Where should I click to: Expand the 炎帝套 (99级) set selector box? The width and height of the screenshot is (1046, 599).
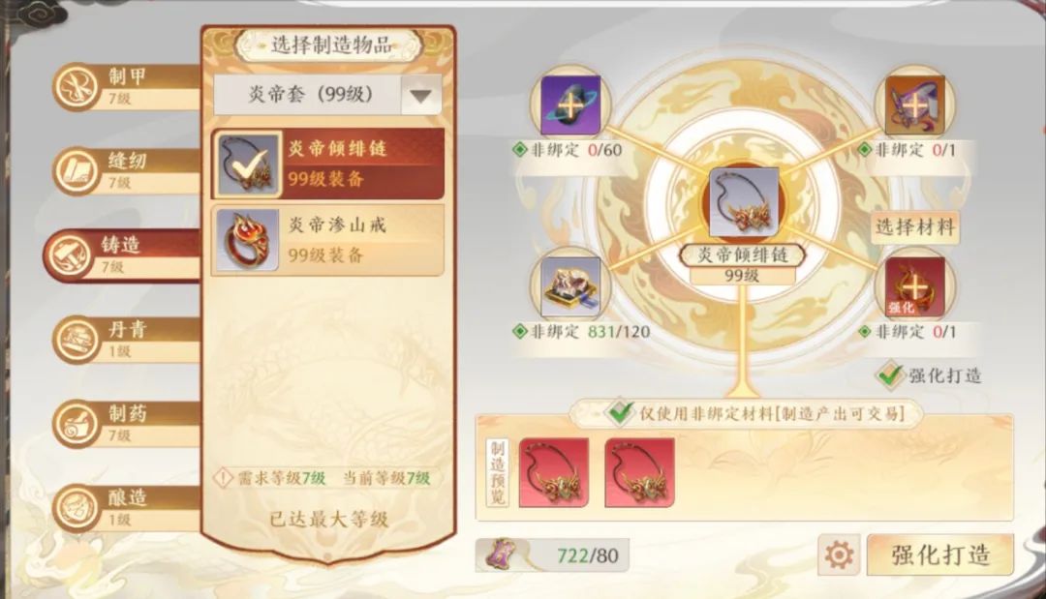327,95
